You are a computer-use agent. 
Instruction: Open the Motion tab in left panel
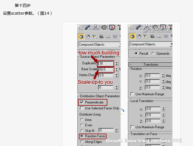tap(104, 27)
